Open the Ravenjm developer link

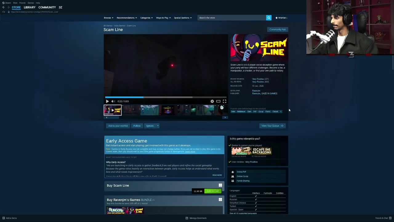pos(256,91)
